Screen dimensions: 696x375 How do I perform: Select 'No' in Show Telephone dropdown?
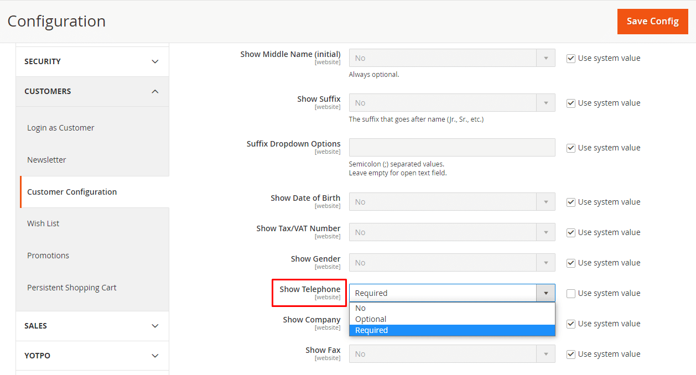click(x=360, y=308)
